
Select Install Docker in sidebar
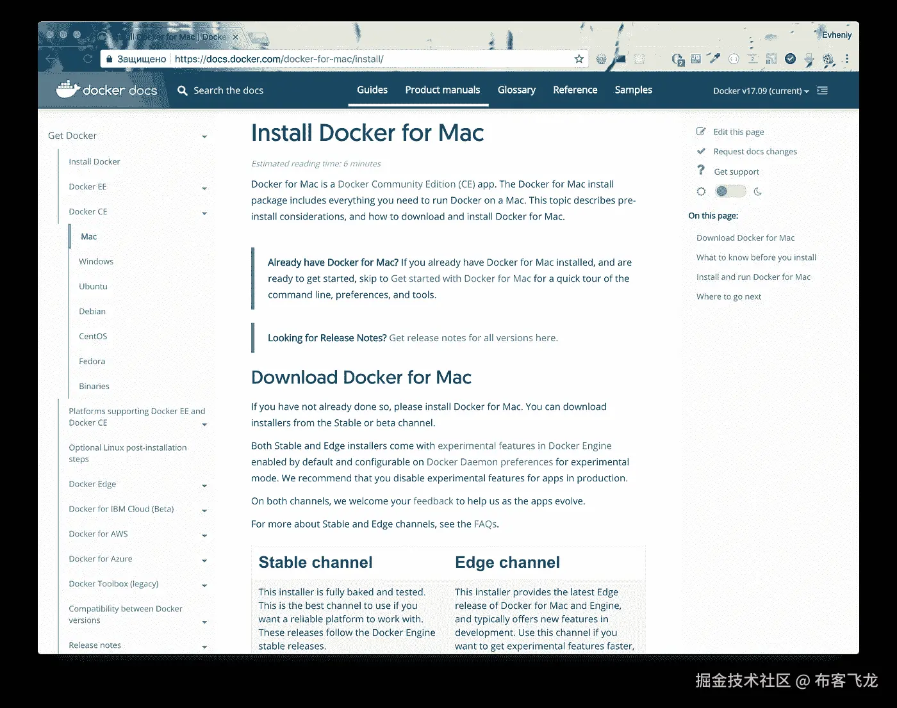(x=94, y=161)
